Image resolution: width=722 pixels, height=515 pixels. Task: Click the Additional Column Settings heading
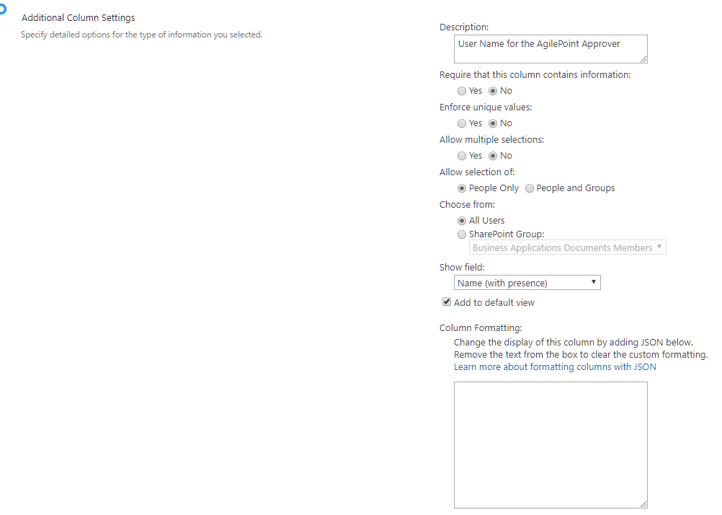(78, 18)
